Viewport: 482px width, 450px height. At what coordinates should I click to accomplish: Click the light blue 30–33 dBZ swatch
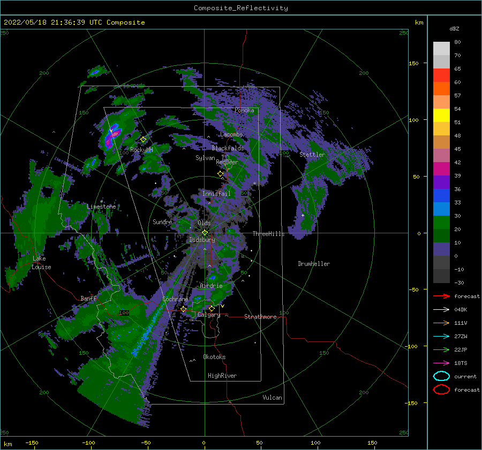[441, 209]
